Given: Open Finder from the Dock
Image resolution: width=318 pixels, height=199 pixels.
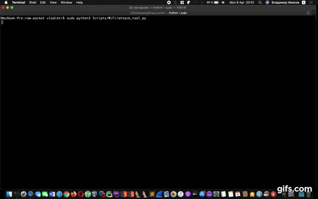Looking at the screenshot, I should pyautogui.click(x=9, y=194).
